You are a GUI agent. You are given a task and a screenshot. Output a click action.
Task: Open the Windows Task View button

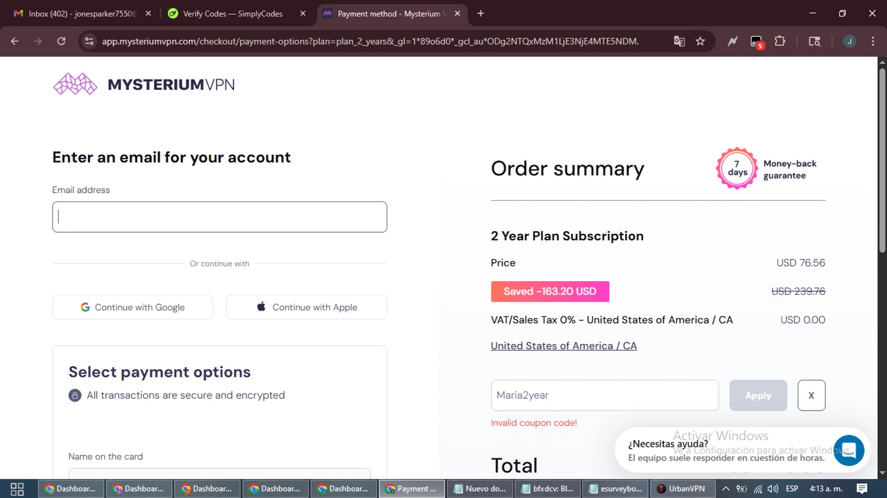click(17, 489)
